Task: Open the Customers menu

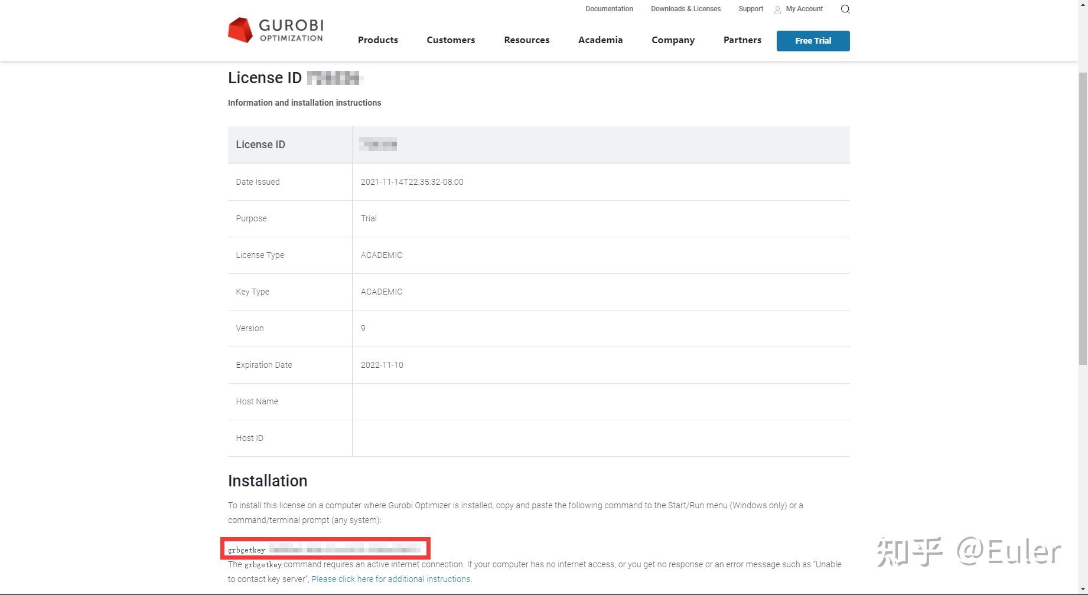Action: (451, 40)
